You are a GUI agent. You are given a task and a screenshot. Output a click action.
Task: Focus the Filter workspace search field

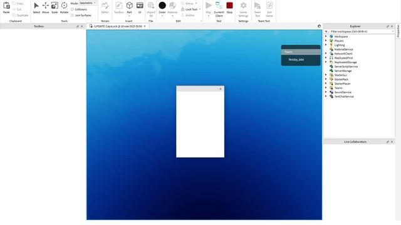click(362, 31)
